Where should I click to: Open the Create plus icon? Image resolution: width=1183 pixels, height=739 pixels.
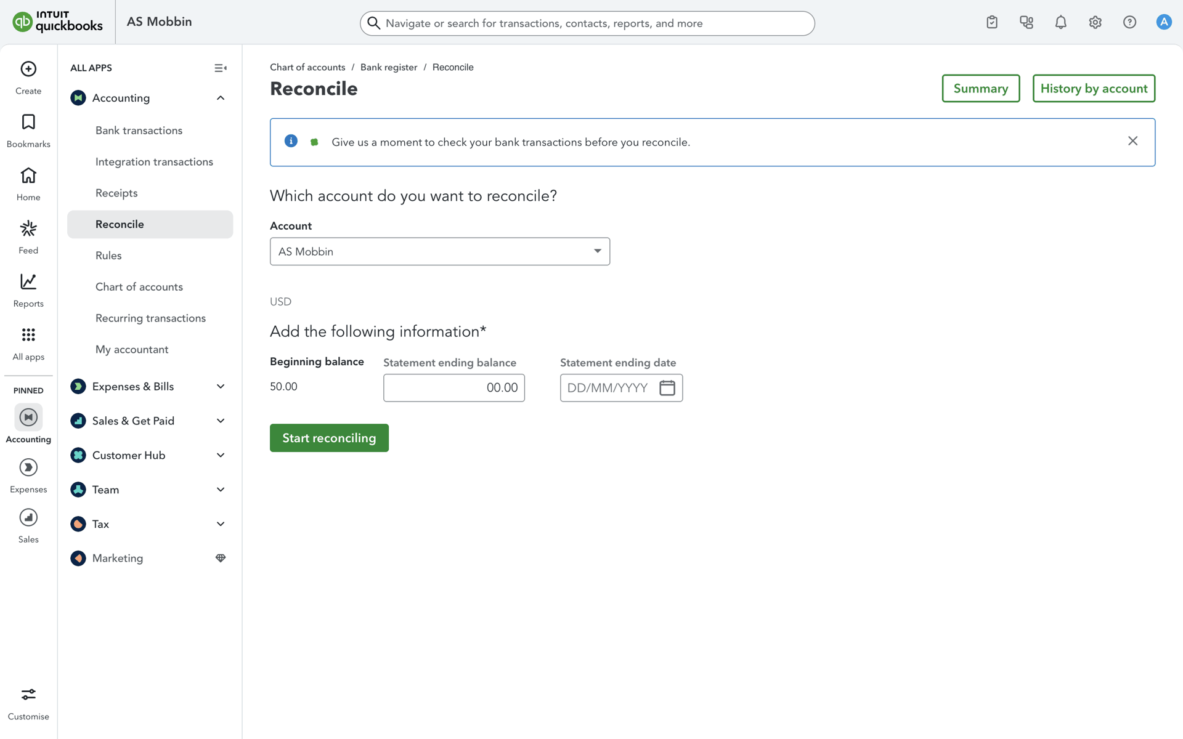[x=28, y=69]
